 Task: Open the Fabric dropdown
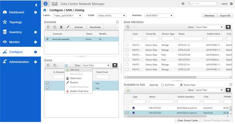click(68, 15)
